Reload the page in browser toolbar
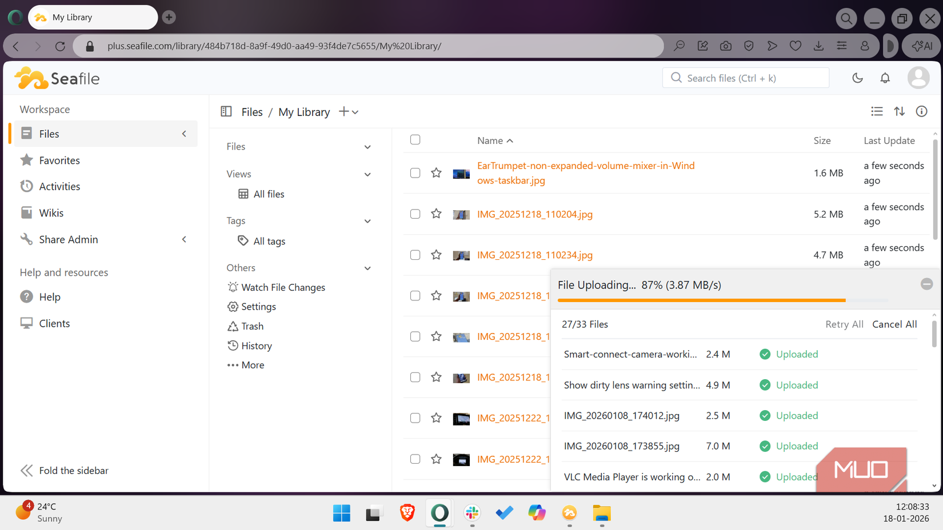Image resolution: width=943 pixels, height=530 pixels. coord(60,46)
